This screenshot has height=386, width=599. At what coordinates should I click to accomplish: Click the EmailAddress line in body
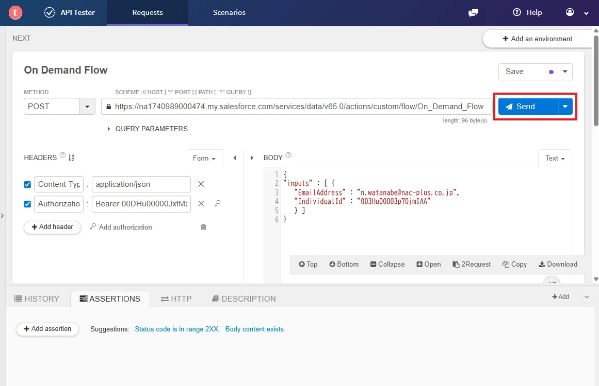click(376, 192)
